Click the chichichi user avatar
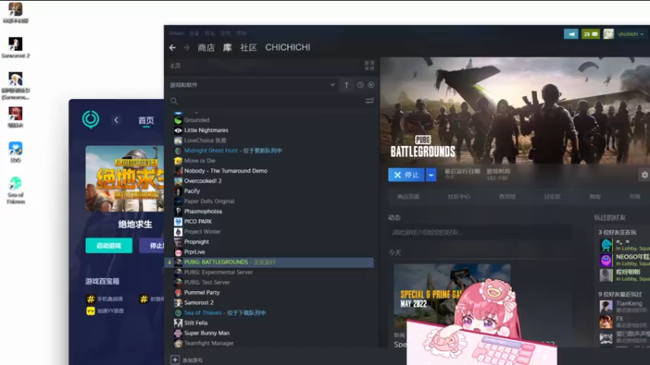Image resolution: width=650 pixels, height=365 pixels. pos(608,34)
